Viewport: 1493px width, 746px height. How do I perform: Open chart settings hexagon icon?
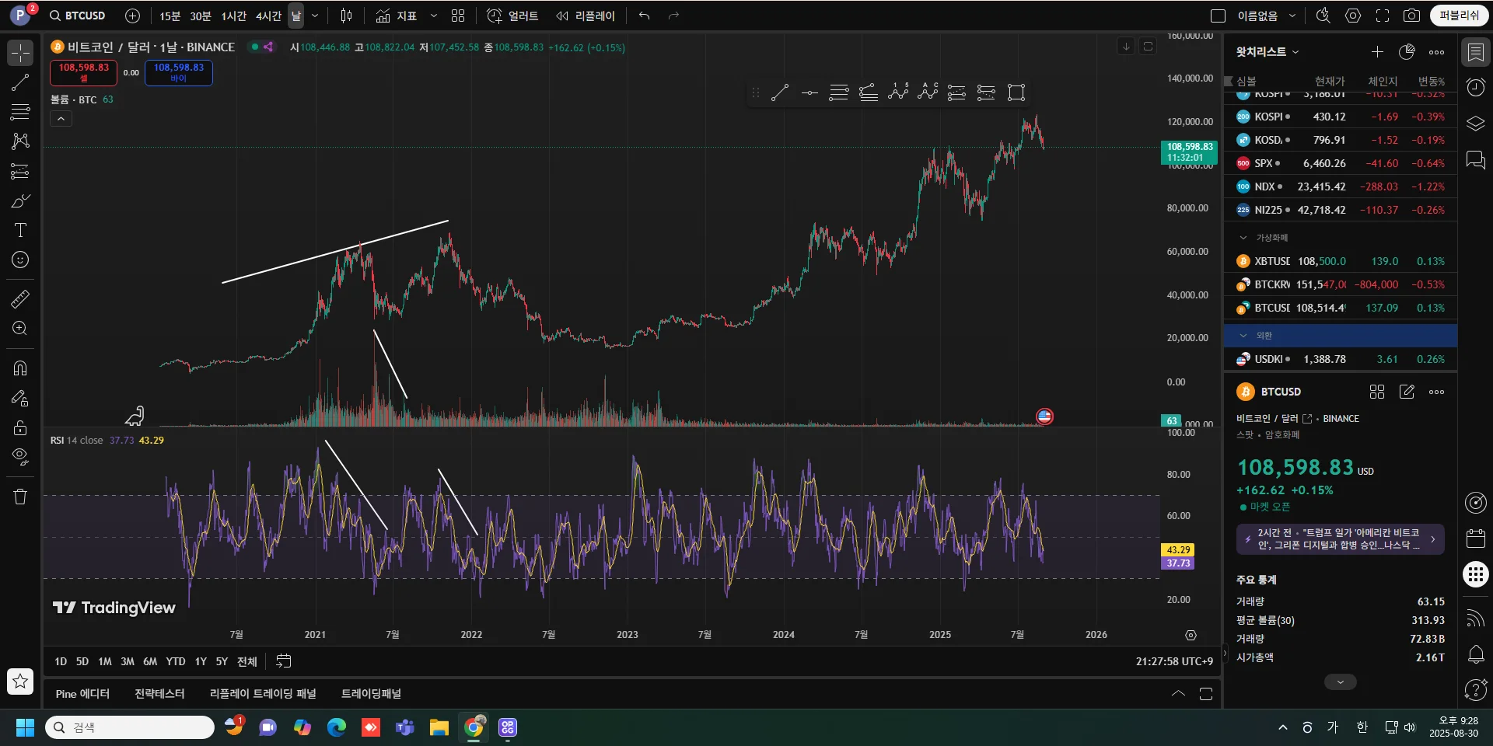(1353, 16)
